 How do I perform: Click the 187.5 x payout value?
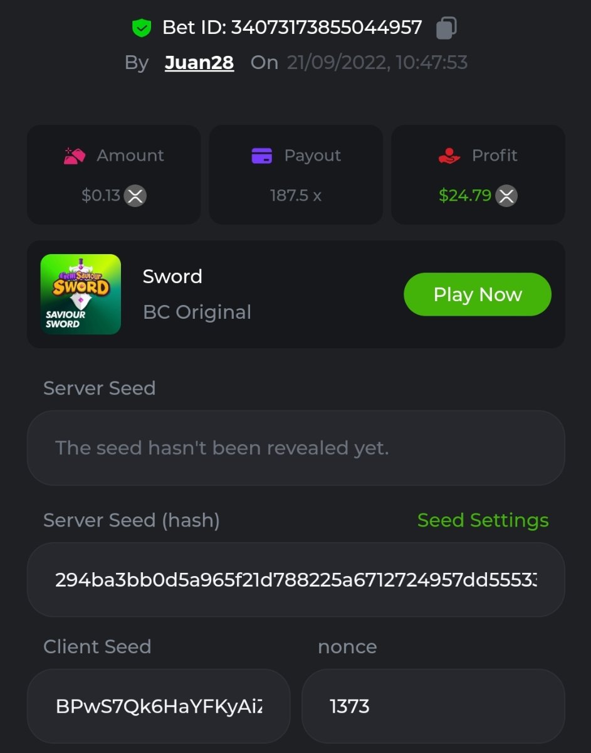(x=296, y=196)
